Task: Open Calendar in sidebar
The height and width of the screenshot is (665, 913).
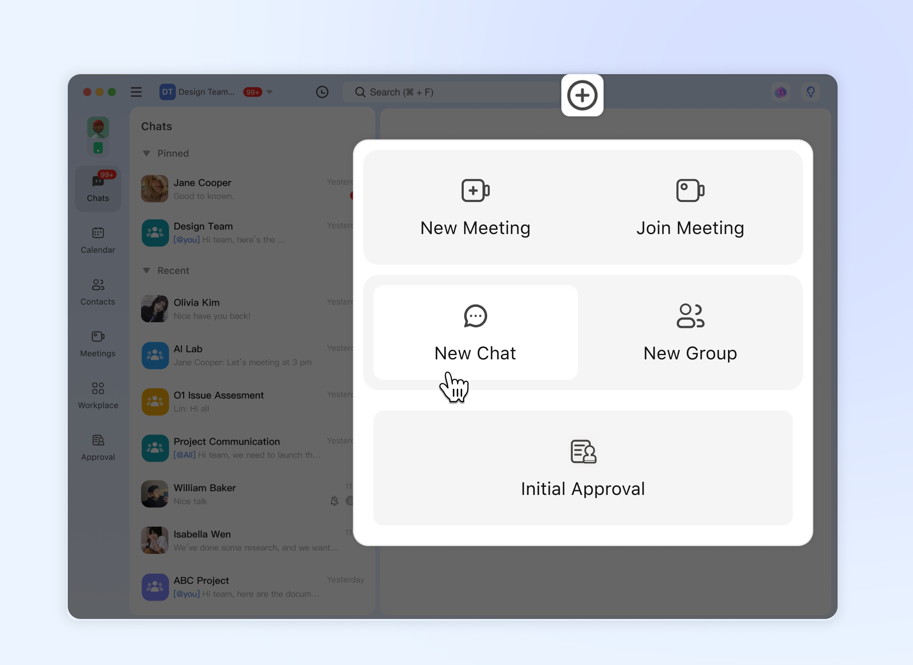Action: pos(98,240)
